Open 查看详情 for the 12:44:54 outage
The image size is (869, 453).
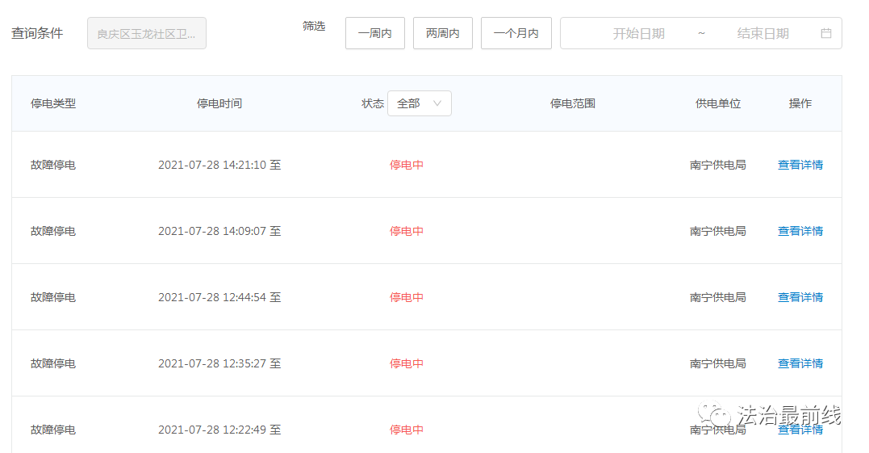click(800, 297)
